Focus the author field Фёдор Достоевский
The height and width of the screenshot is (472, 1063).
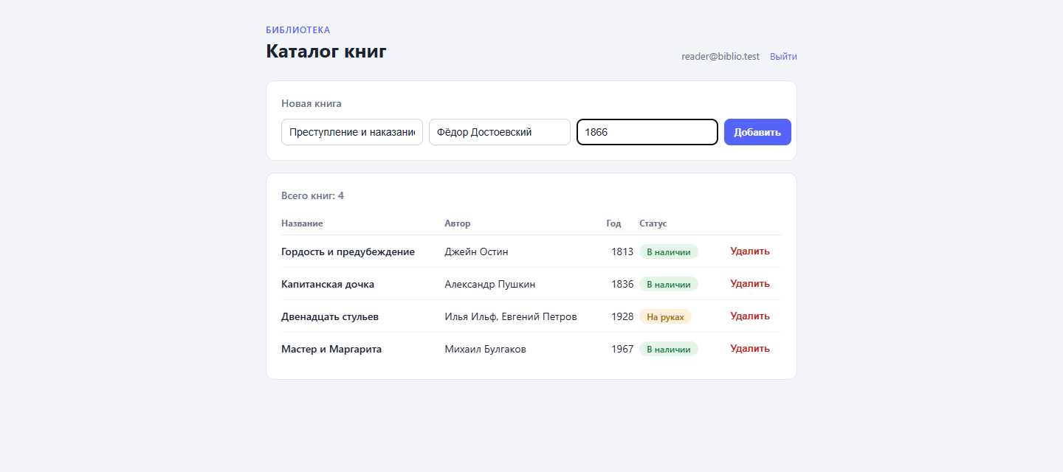coord(500,132)
